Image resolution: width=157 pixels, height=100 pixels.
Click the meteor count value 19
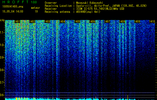pos(36,11)
